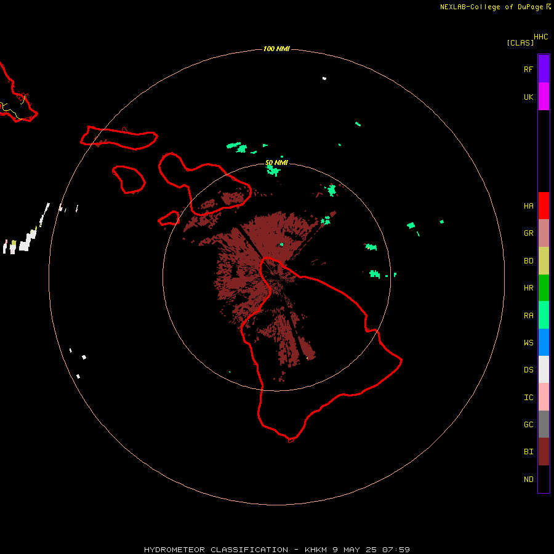
Task: Click the WS legend label
Action: tap(528, 343)
